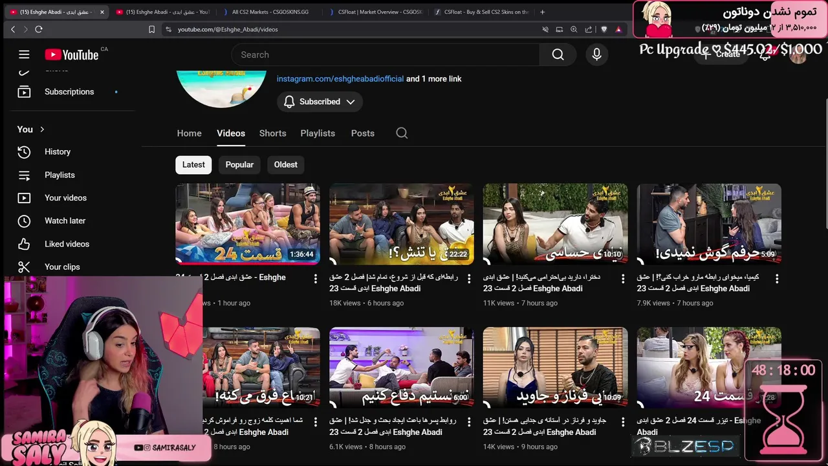
Task: Go to YouTube home via logo
Action: click(71, 55)
